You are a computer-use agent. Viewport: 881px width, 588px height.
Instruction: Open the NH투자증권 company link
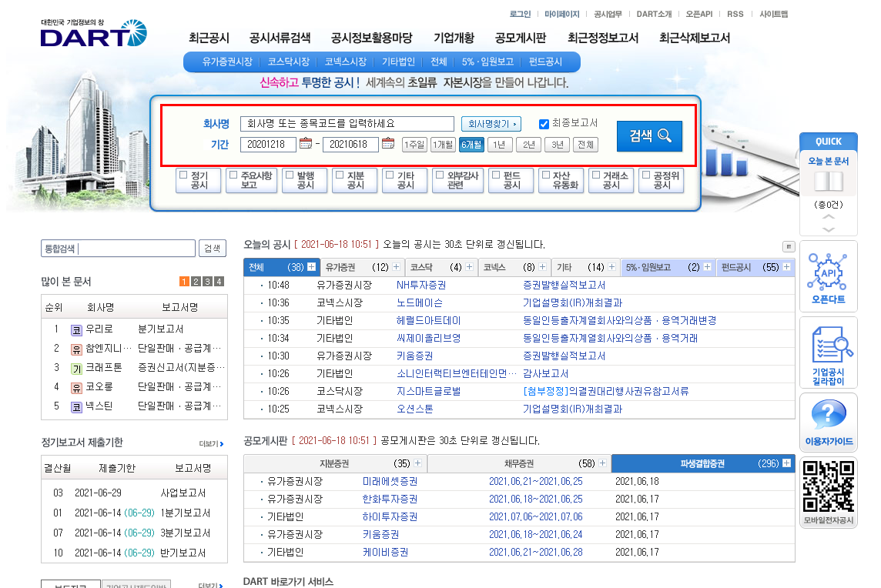pos(421,286)
